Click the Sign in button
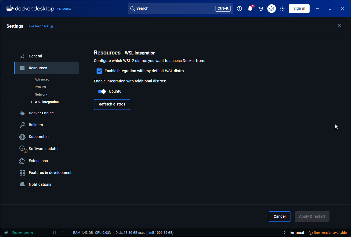Screen dimensions: 351x237 (x=299, y=9)
